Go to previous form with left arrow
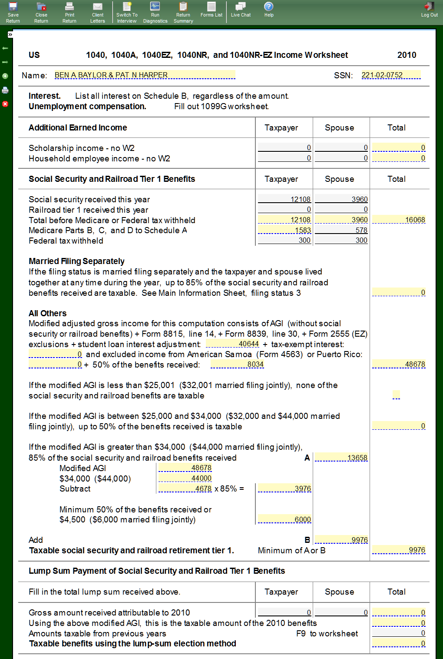Image resolution: width=443 pixels, height=659 pixels. pyautogui.click(x=5, y=48)
